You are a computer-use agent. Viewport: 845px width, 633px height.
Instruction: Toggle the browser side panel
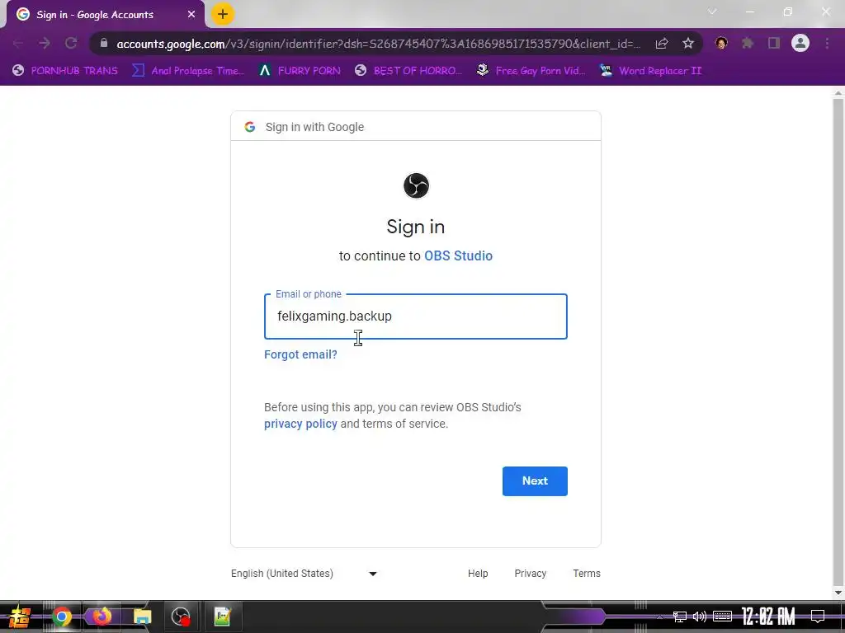click(774, 43)
